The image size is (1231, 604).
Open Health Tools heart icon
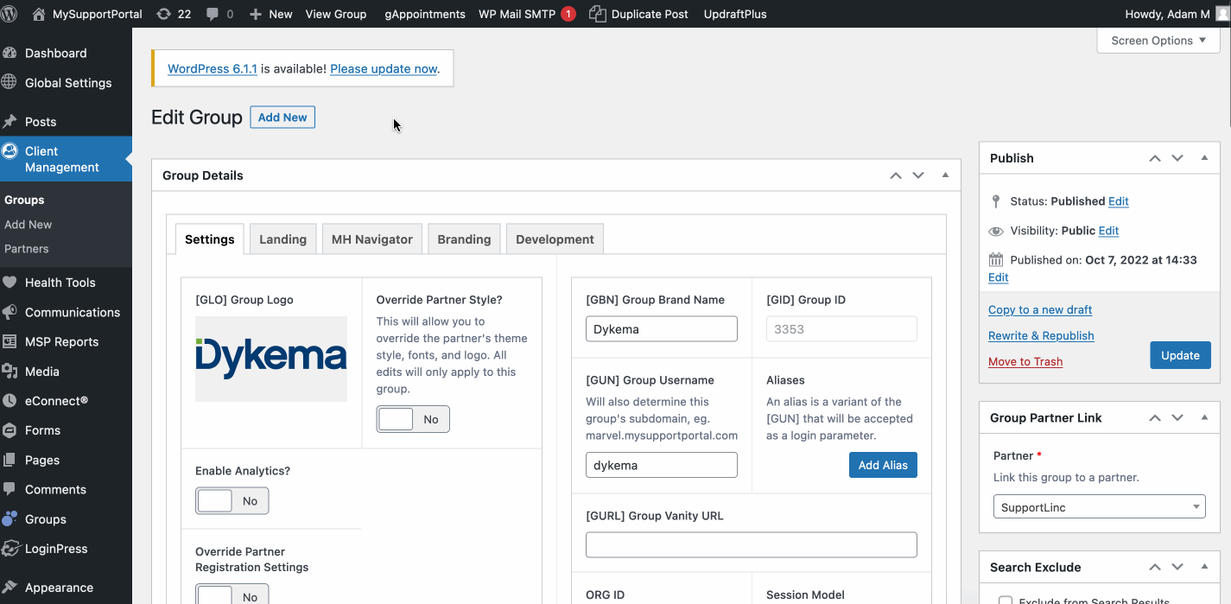click(10, 282)
